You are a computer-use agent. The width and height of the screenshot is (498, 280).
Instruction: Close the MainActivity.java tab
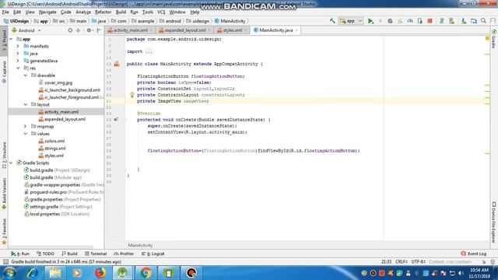pos(296,30)
